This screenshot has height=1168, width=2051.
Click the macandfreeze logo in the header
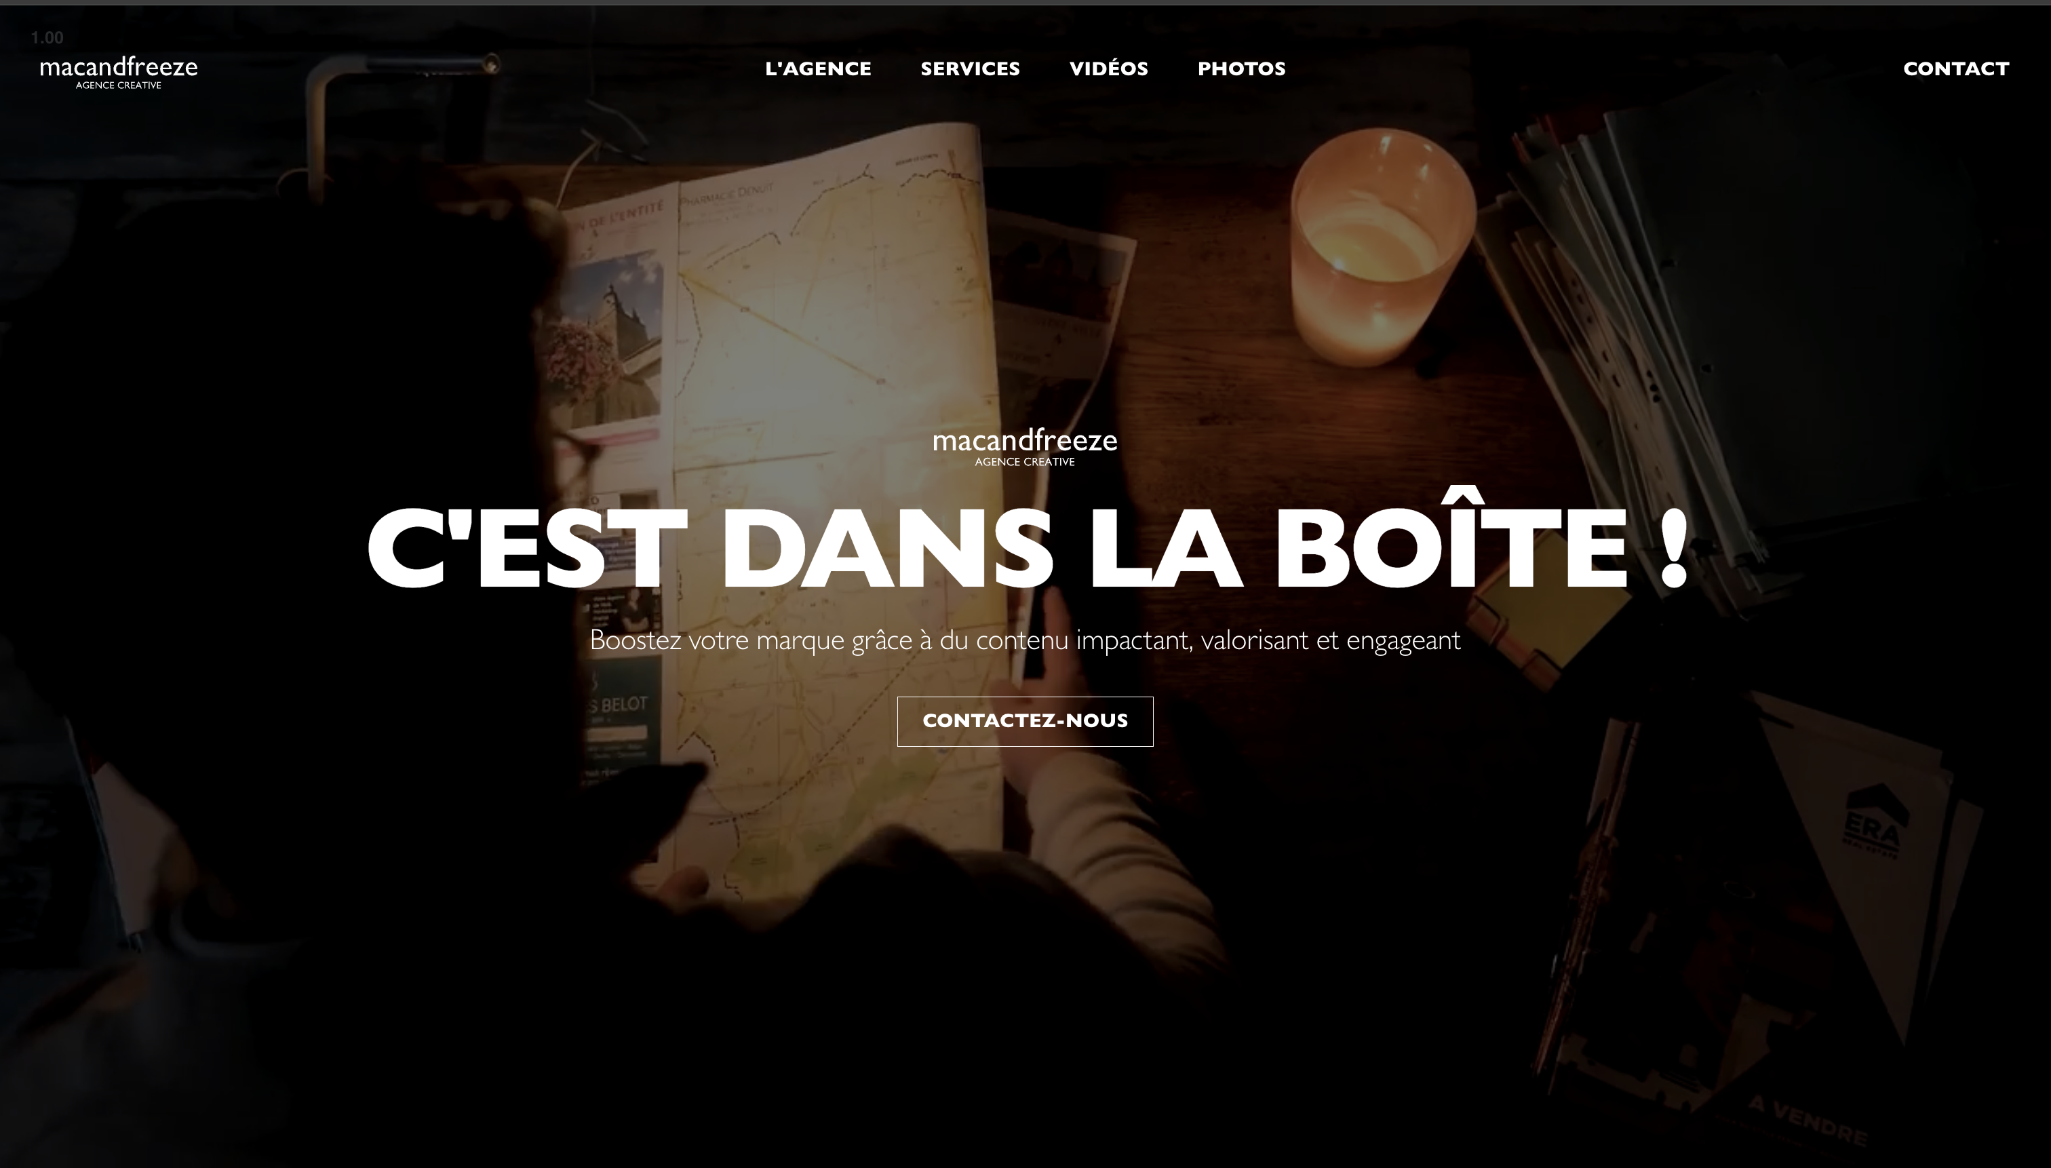(119, 71)
